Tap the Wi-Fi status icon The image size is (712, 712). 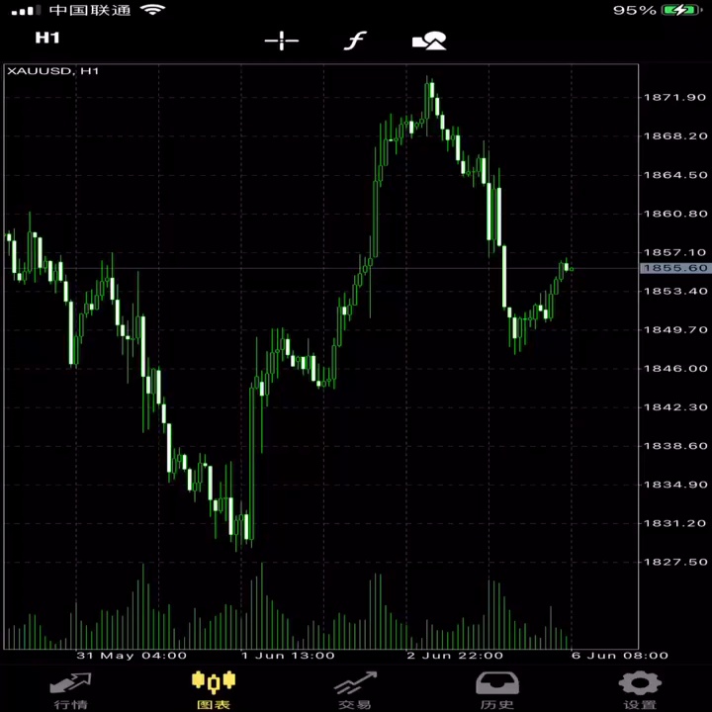[152, 10]
